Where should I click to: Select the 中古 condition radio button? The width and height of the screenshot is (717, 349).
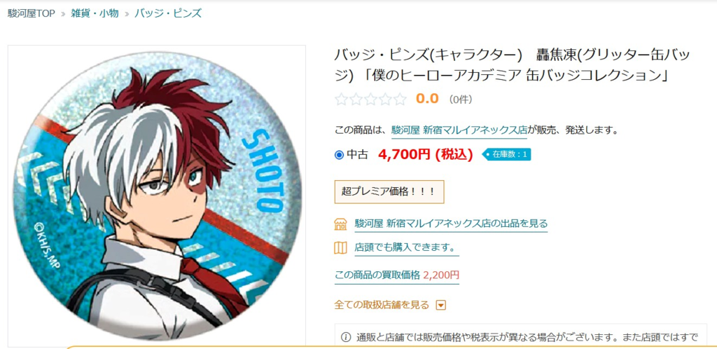point(339,155)
